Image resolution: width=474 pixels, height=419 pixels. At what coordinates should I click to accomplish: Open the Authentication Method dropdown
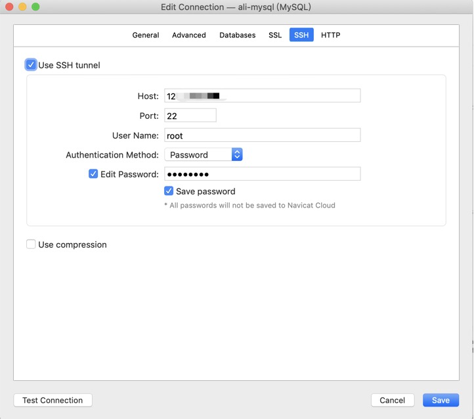(204, 155)
